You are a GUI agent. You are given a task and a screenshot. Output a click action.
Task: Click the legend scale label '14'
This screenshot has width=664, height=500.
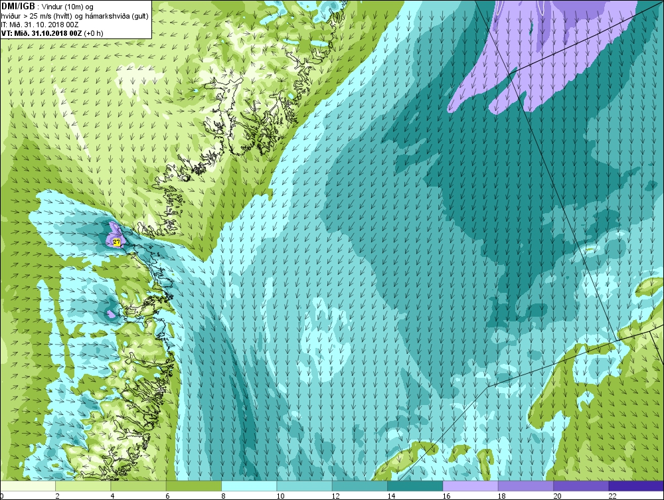(x=391, y=496)
